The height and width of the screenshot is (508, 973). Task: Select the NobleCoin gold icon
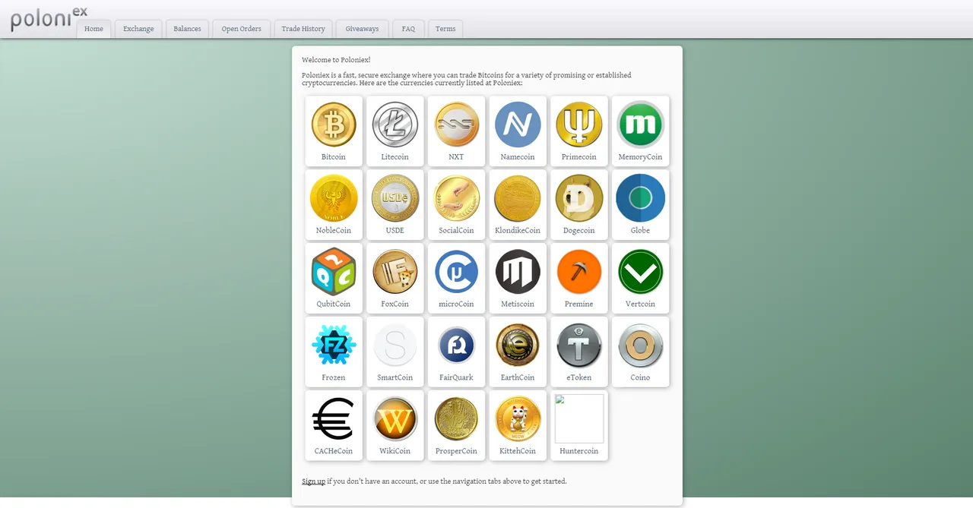point(334,198)
